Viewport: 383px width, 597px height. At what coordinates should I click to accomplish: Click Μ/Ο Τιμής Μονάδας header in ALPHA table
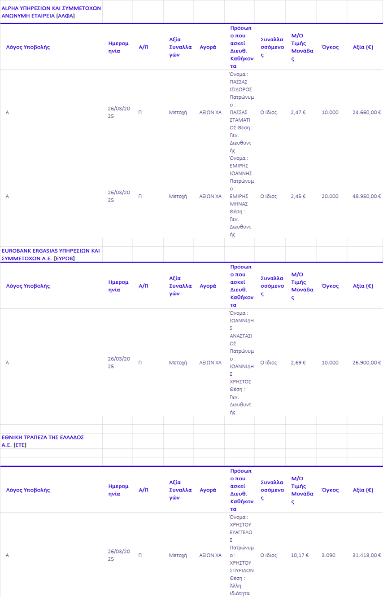[x=302, y=47]
